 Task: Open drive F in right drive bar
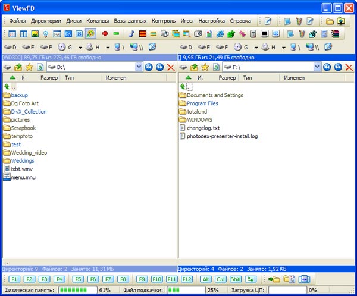222,47
